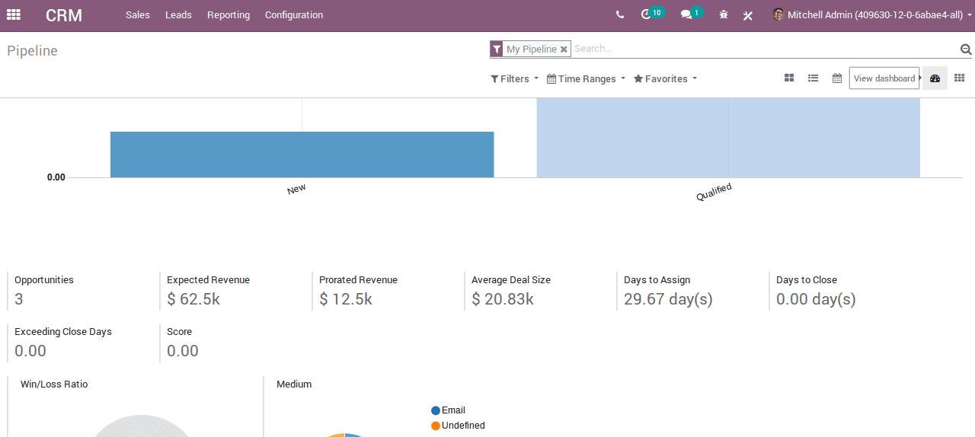Click Mitchell Admin avatar picture

coord(778,14)
